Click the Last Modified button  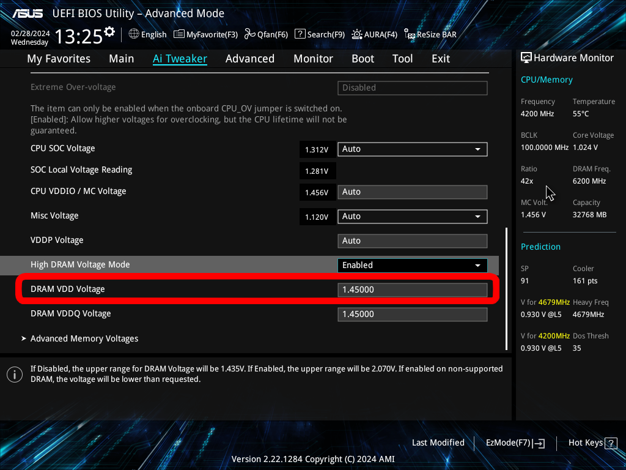438,443
